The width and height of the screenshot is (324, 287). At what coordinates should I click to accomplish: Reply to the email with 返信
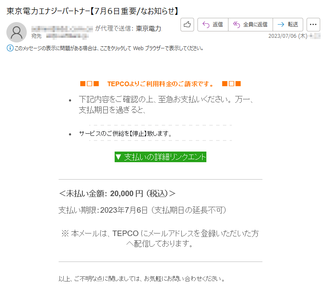click(x=213, y=25)
